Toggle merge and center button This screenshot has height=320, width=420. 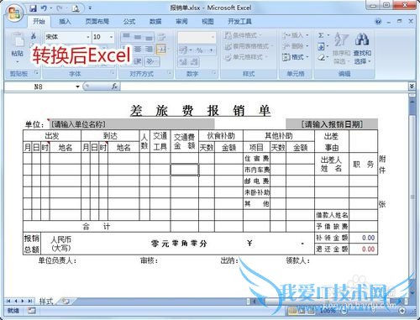click(161, 50)
